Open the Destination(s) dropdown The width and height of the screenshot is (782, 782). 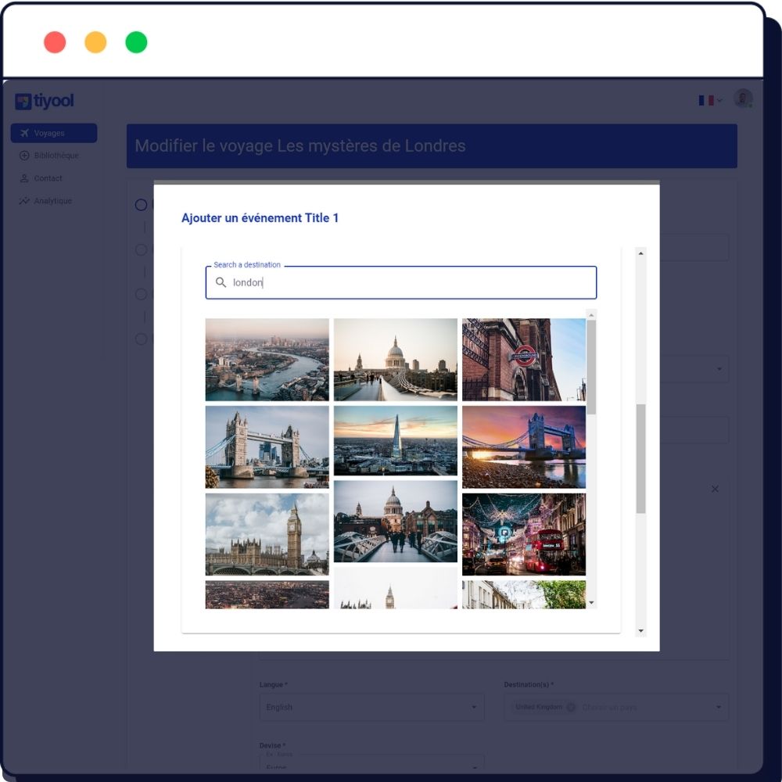point(616,707)
